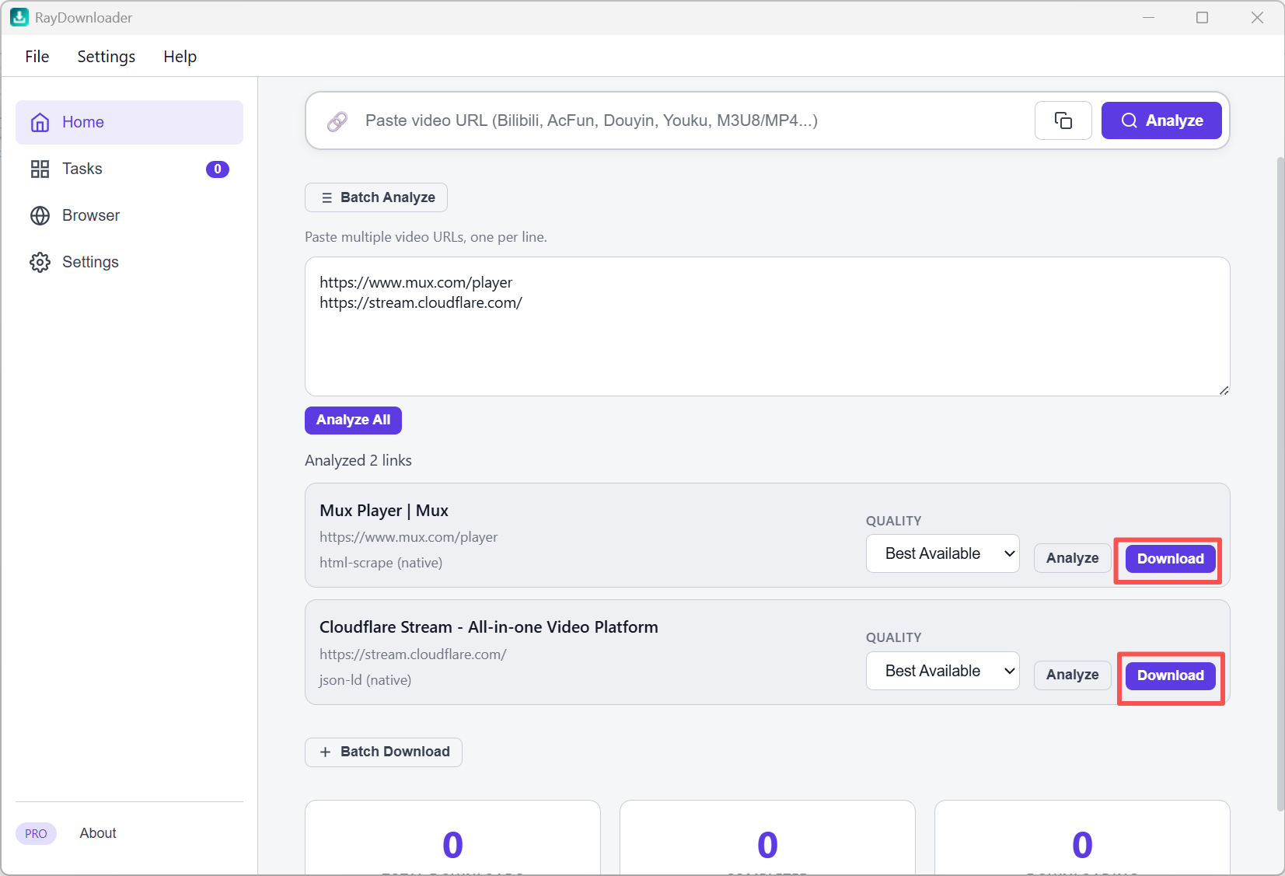Click the 'json-ld (native)' label
Image resolution: width=1285 pixels, height=876 pixels.
(365, 680)
